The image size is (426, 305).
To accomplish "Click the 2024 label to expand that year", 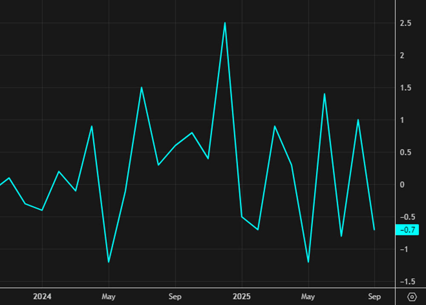I will (42, 296).
